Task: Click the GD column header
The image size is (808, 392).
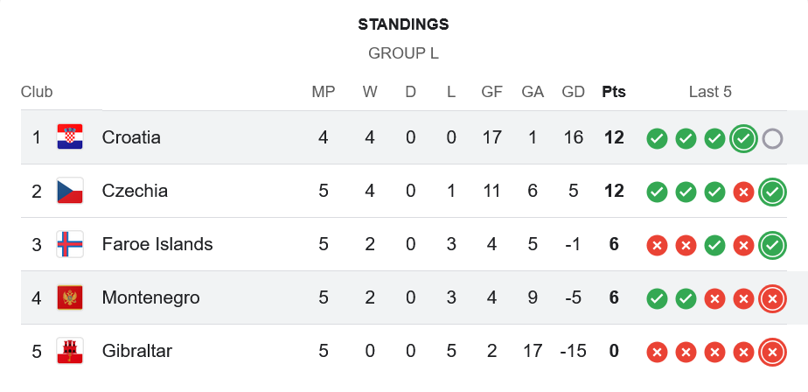Action: pyautogui.click(x=574, y=92)
